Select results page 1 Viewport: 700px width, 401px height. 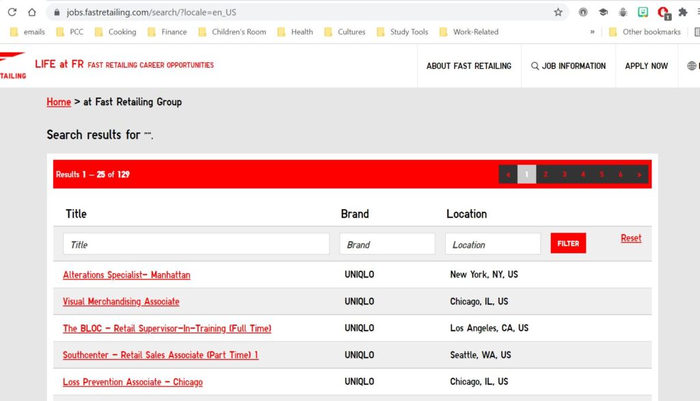click(527, 174)
